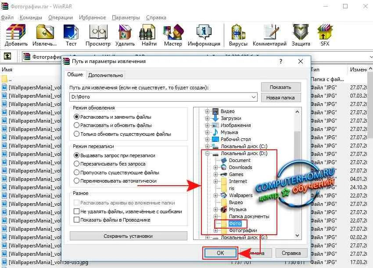Select Распаковать и заменить файлы option
This screenshot has width=373, height=268.
tap(76, 117)
